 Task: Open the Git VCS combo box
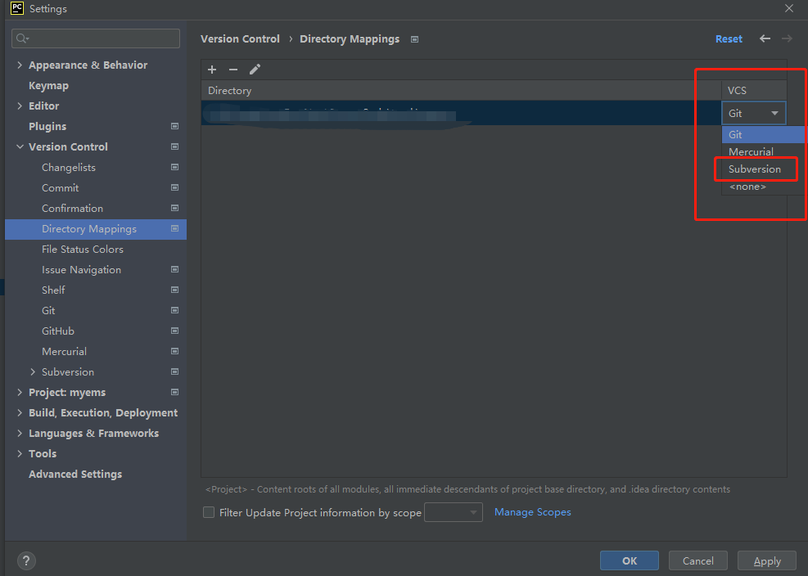753,114
